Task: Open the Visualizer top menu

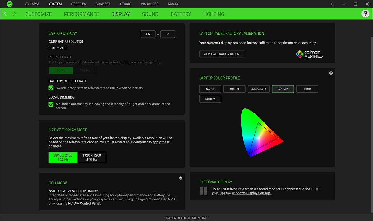Action: tap(150, 4)
